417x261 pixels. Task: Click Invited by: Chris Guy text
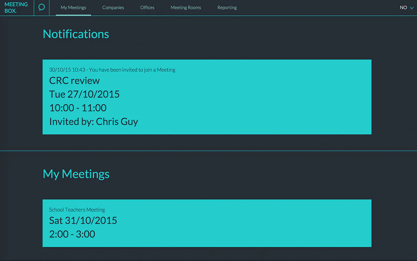[93, 122]
